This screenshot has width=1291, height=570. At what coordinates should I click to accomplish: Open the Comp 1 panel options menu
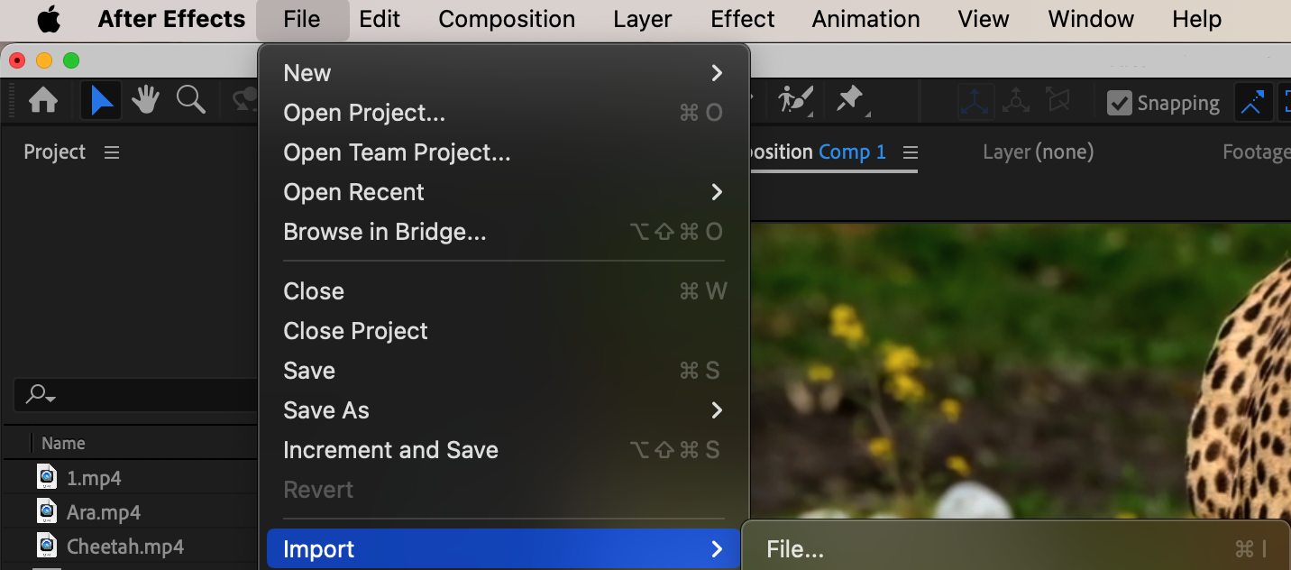click(x=911, y=152)
